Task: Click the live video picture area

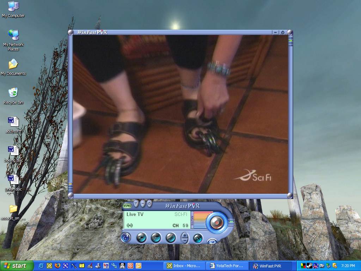Action: (x=180, y=114)
